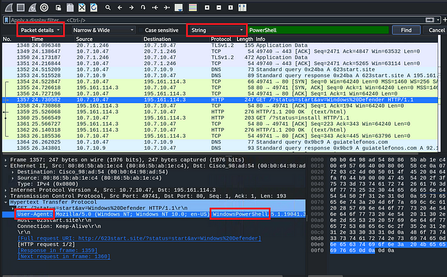Expand Transmission Control Protocol node
Viewport: 447px width, 277px height.
click(x=6, y=196)
